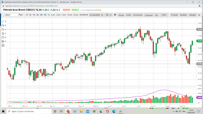The width and height of the screenshot is (203, 114).
Task: Open Cortana circle icon in taskbar
Action: coord(55,111)
